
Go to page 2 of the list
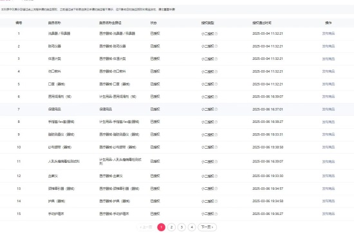171,227
